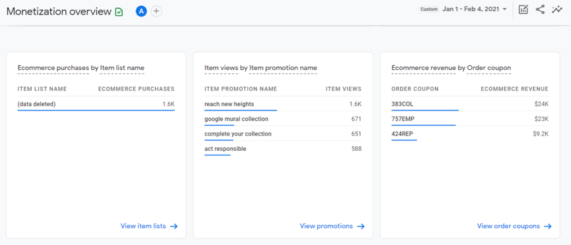Open the date range dropdown arrow
Screen dimensions: 571x245
point(504,9)
